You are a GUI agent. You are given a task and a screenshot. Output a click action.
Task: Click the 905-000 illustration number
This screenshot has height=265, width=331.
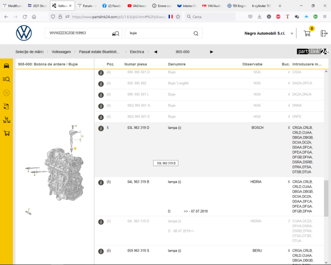(x=183, y=52)
